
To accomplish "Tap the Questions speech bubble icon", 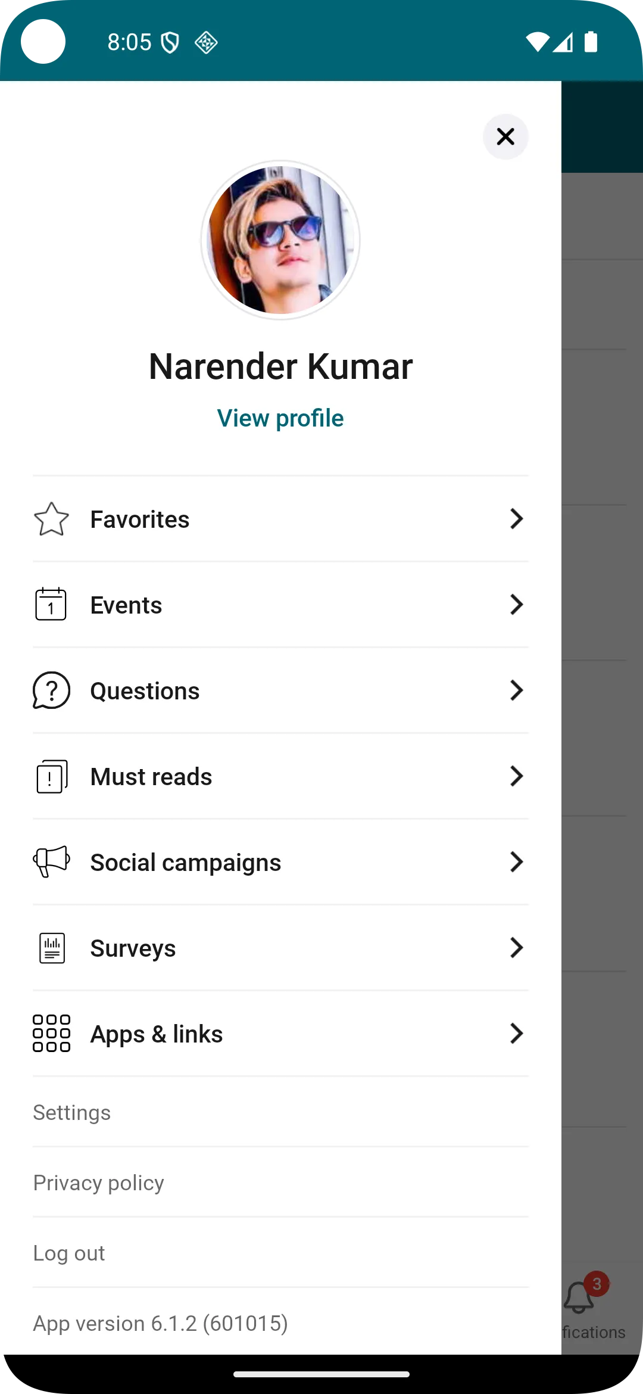I will pos(51,690).
